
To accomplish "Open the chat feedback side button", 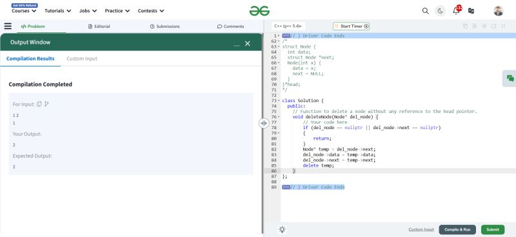I will coord(510,78).
